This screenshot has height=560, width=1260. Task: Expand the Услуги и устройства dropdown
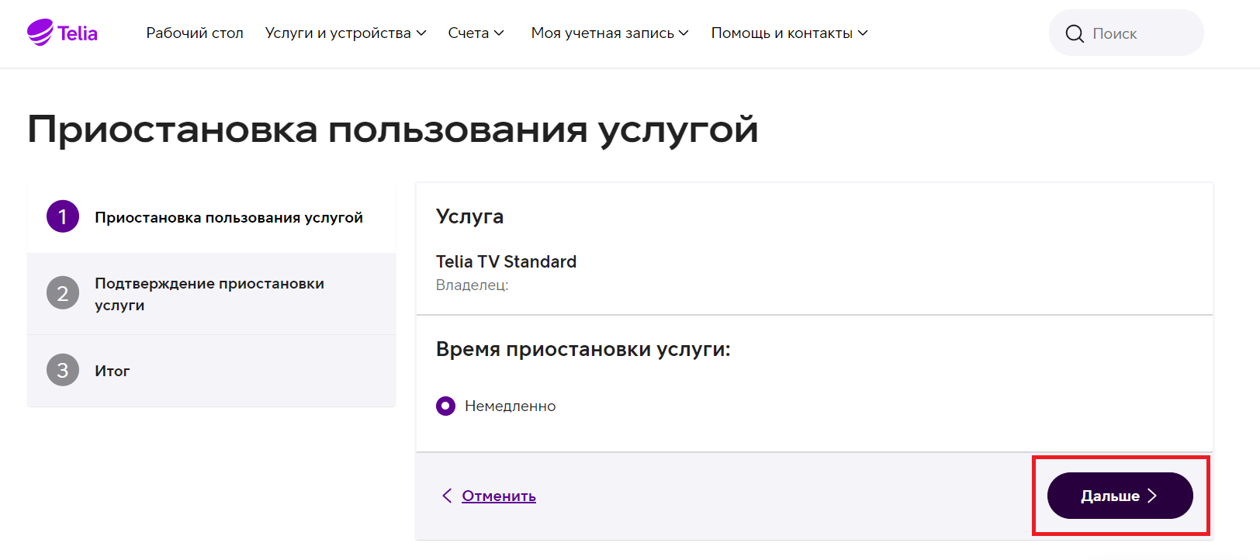click(x=345, y=33)
